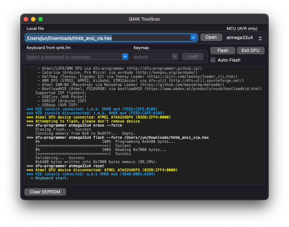Click the Clear EEPROM button
Viewport: 289px width, 227px height.
(45, 192)
